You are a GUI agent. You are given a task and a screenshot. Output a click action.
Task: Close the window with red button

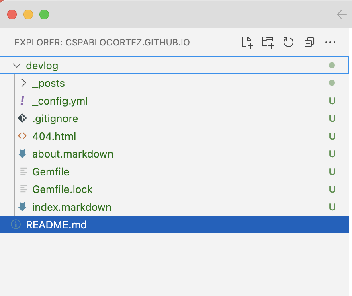coord(12,14)
